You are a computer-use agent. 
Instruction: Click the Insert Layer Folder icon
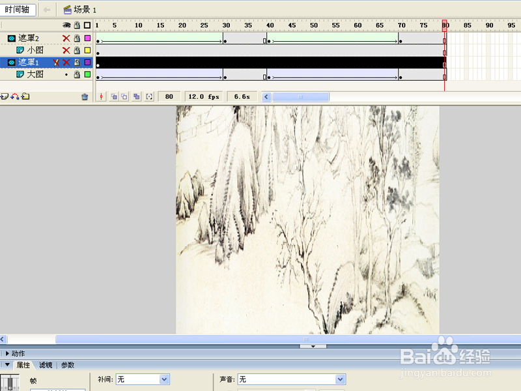[25, 96]
